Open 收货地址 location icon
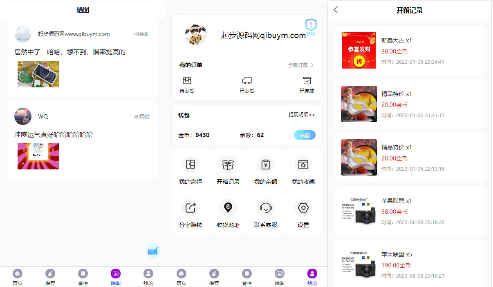The width and height of the screenshot is (493, 287). pos(228,208)
